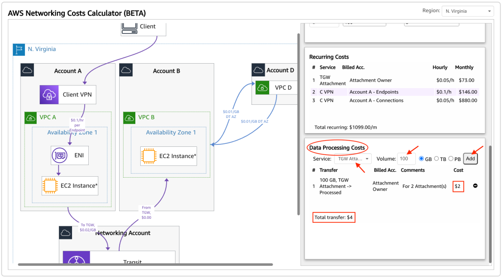This screenshot has width=502, height=278.
Task: Click the ENI label in VPC A
Action: 79,155
